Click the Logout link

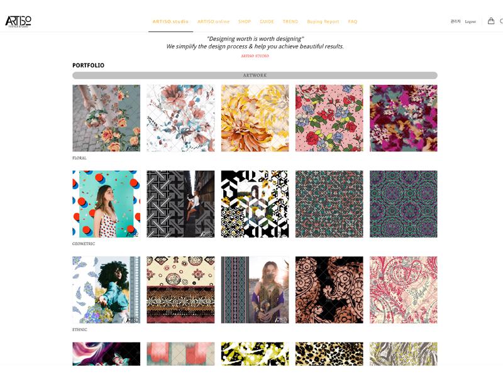click(x=470, y=22)
